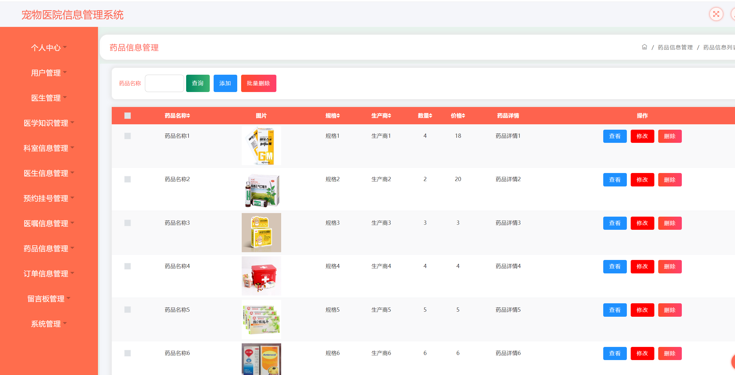735x375 pixels.
Task: Click the home icon in breadcrumb
Action: point(644,47)
